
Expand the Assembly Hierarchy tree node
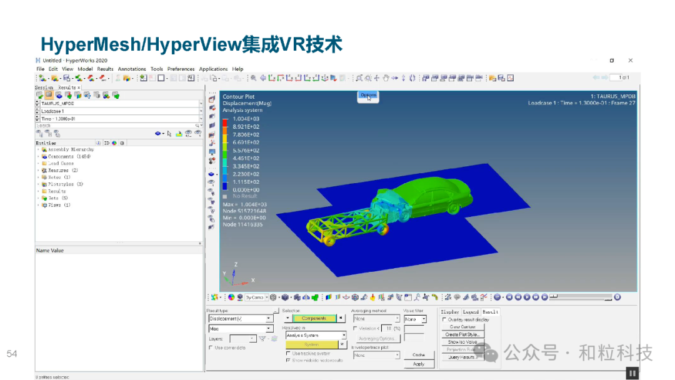pos(38,150)
